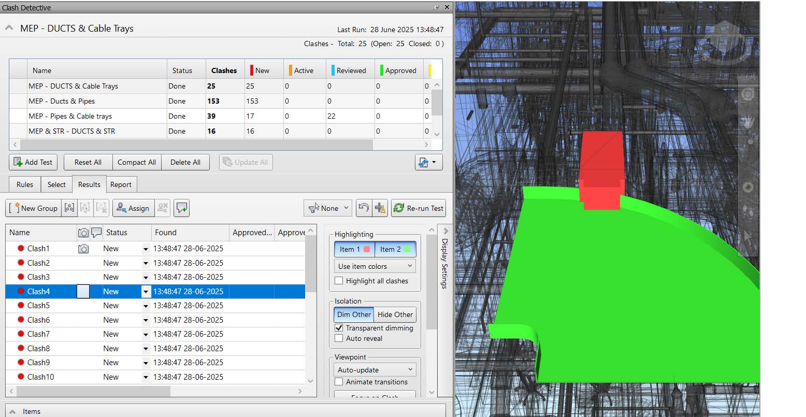Click the Add Comment icon

tap(181, 208)
